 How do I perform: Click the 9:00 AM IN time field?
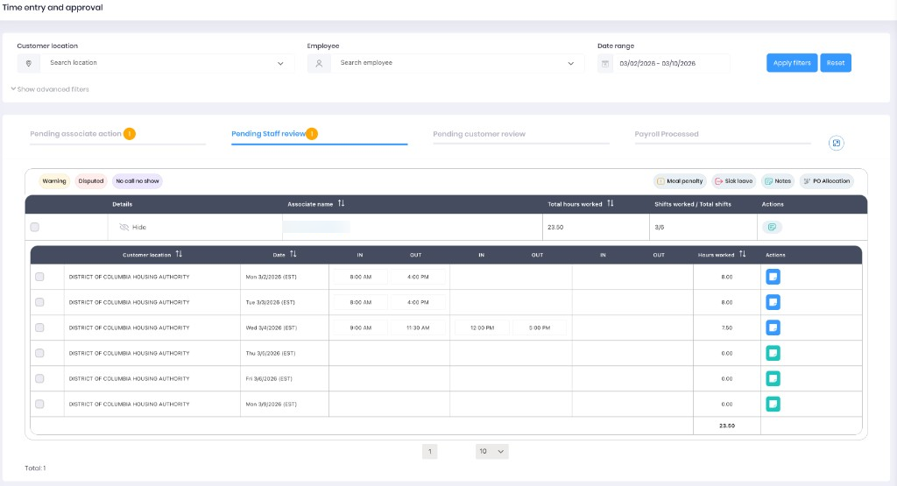[x=360, y=328]
